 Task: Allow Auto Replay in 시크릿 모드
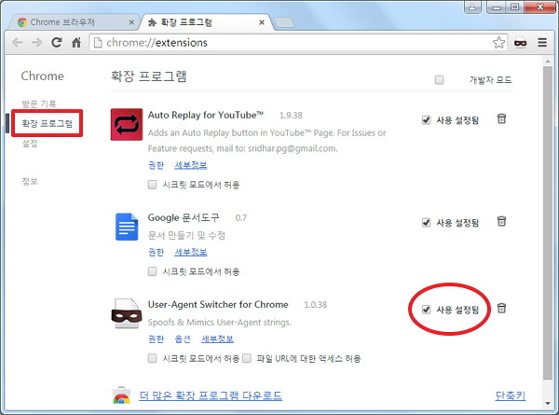pyautogui.click(x=152, y=185)
